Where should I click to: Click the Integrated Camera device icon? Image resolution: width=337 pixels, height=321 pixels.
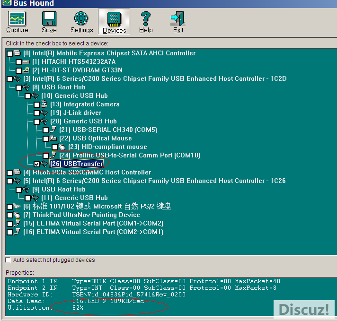pos(44,104)
